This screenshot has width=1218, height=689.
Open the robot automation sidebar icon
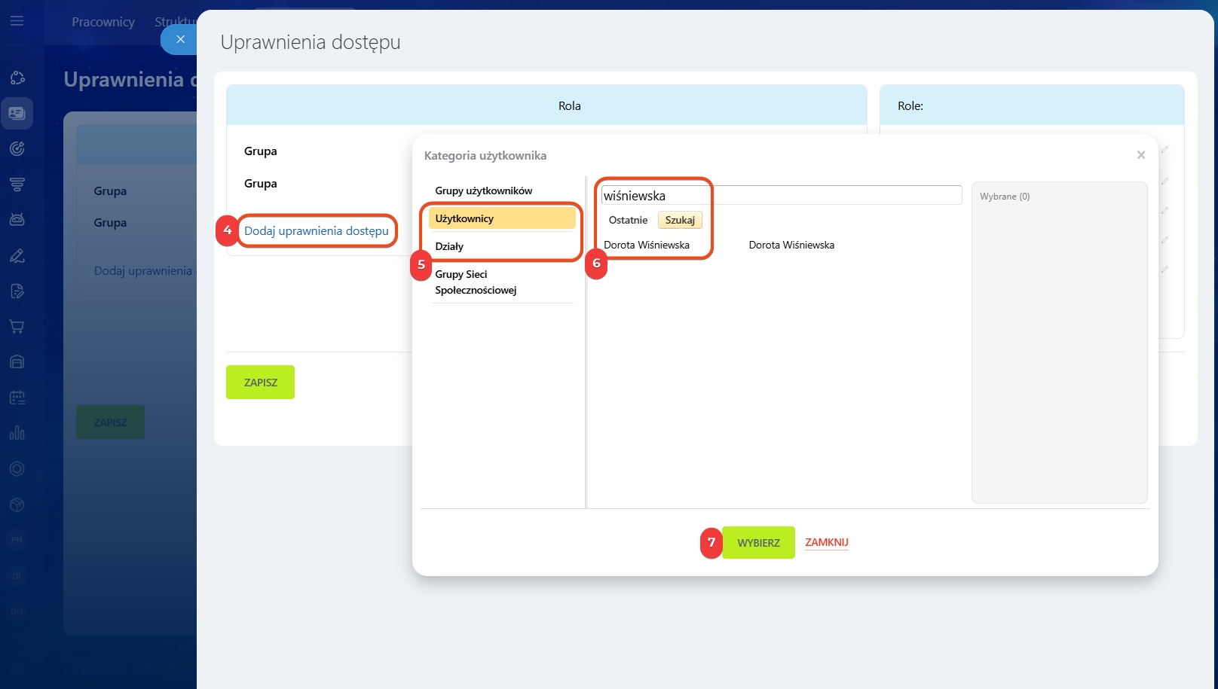(17, 219)
